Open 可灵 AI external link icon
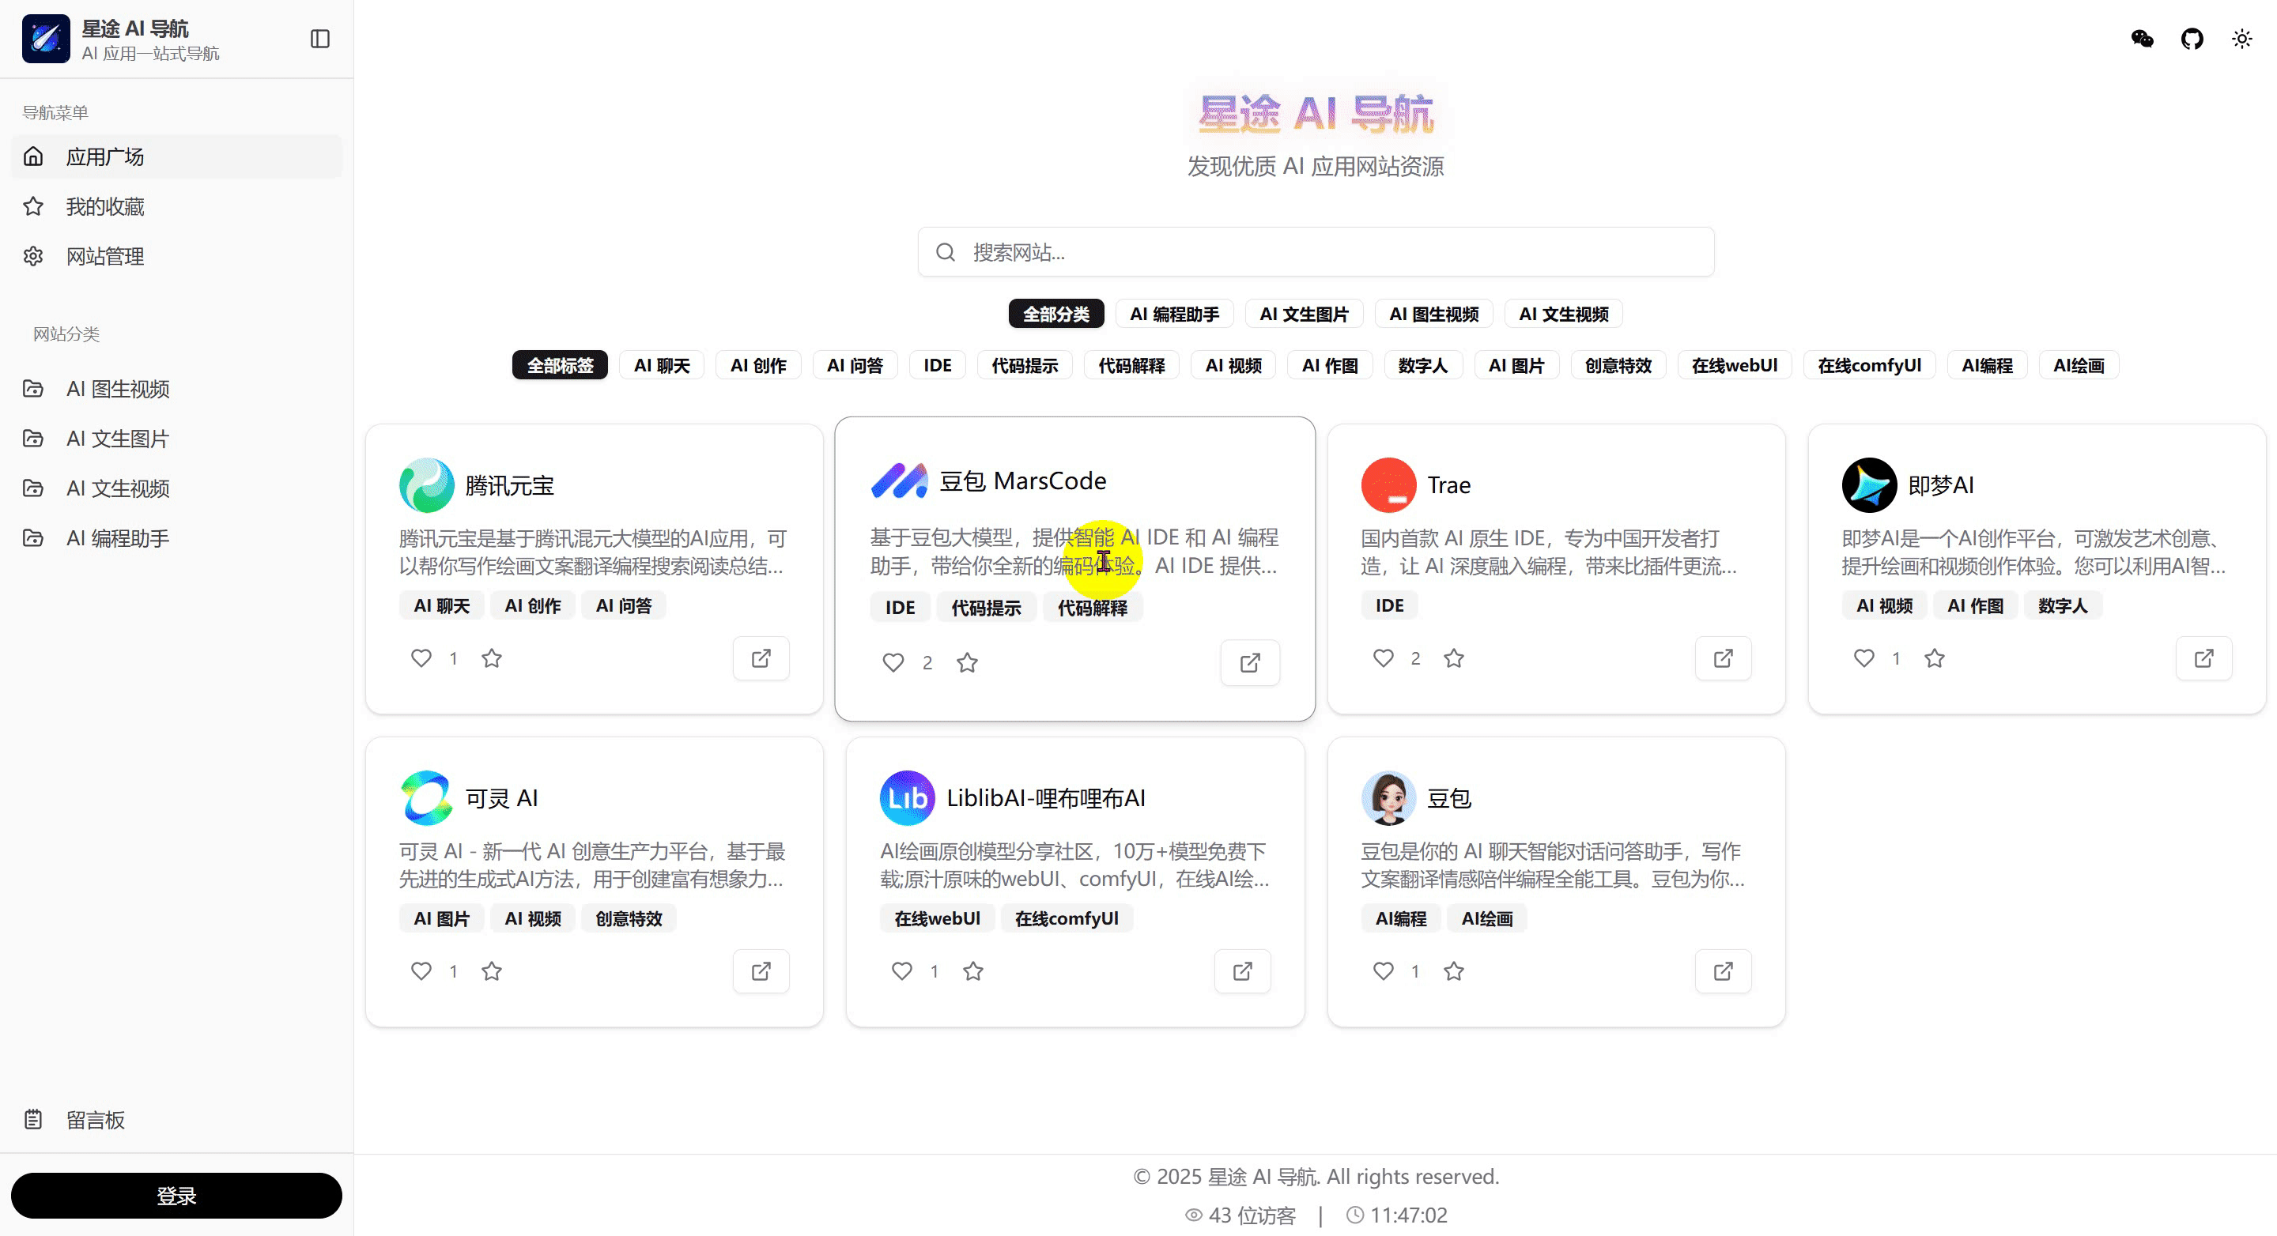 (761, 971)
